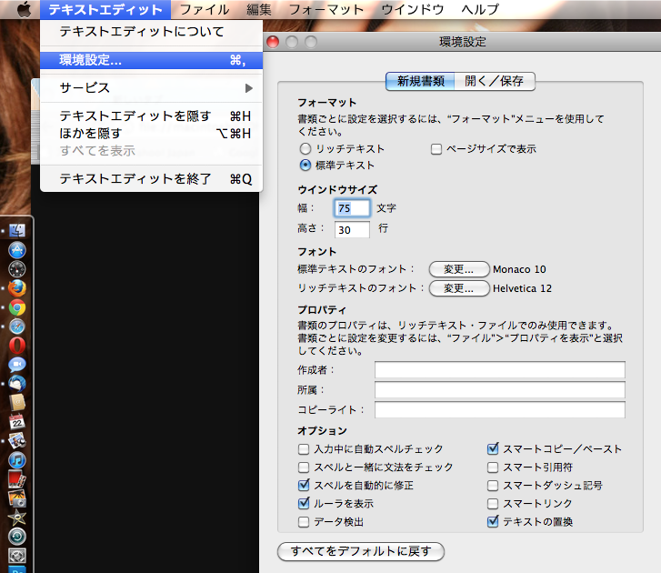
Task: Launch Safari compass icon in dock
Action: point(17,327)
